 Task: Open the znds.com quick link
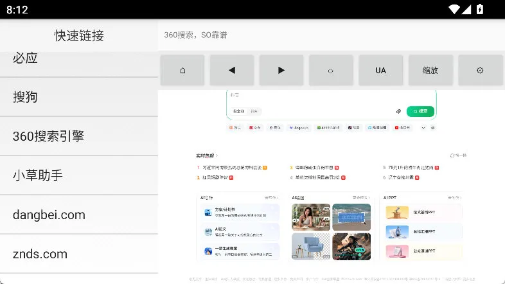coord(79,254)
